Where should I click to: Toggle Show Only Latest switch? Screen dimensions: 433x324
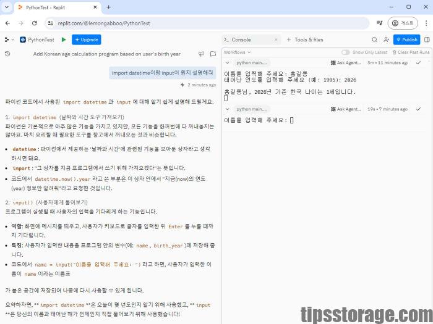click(345, 52)
